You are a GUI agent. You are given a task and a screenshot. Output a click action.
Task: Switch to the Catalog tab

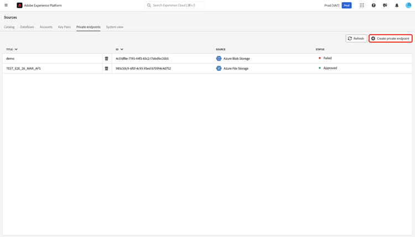[x=9, y=27]
